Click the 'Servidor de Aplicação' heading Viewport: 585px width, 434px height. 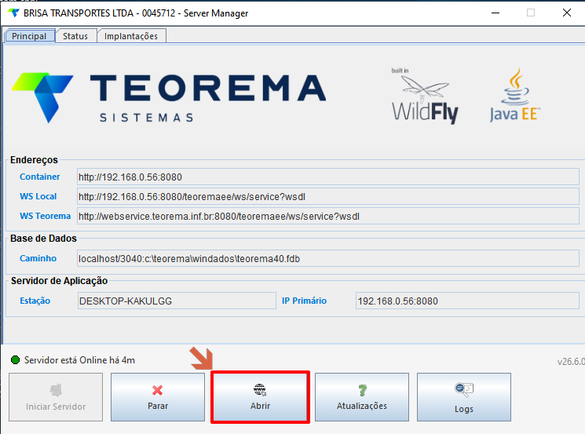coord(59,281)
